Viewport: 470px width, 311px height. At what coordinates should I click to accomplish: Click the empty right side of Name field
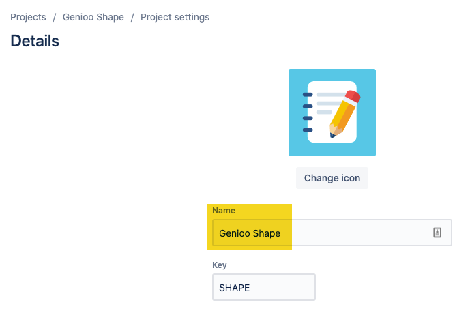(359, 233)
